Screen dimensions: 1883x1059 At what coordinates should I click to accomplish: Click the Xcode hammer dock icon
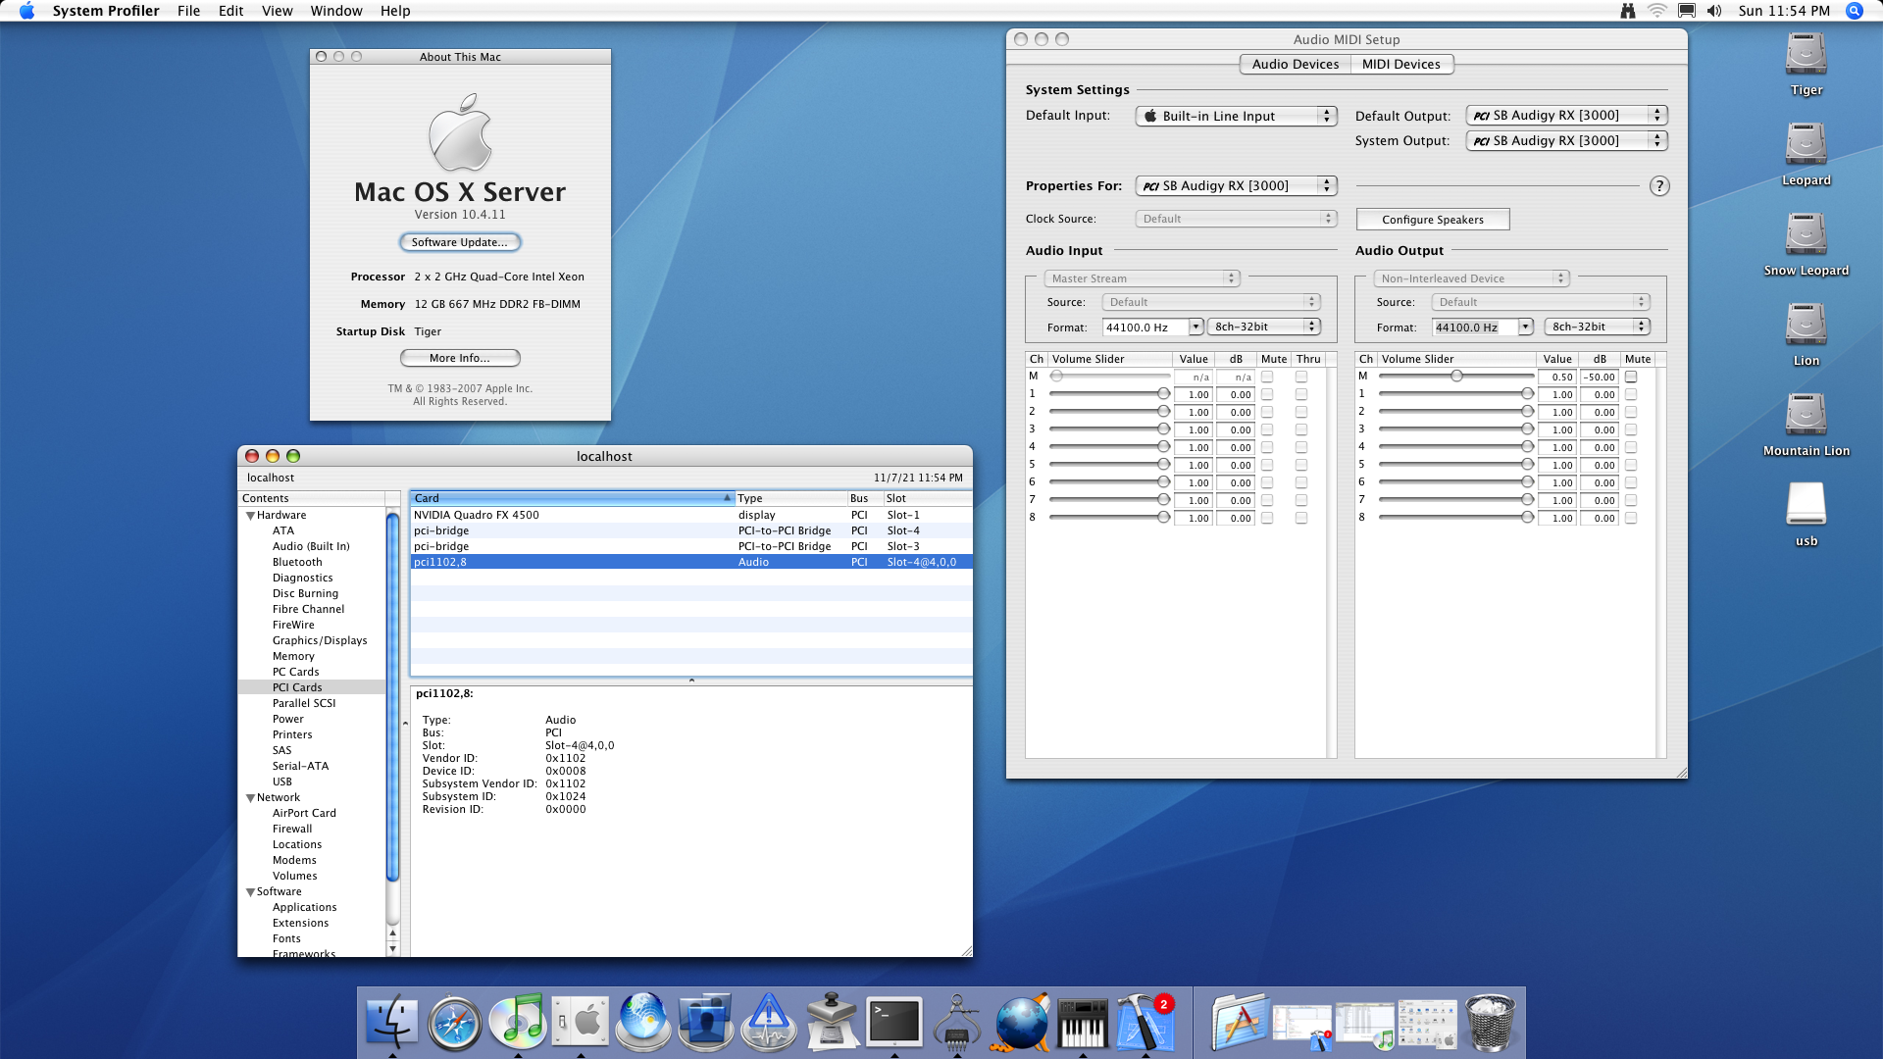(x=1145, y=1023)
